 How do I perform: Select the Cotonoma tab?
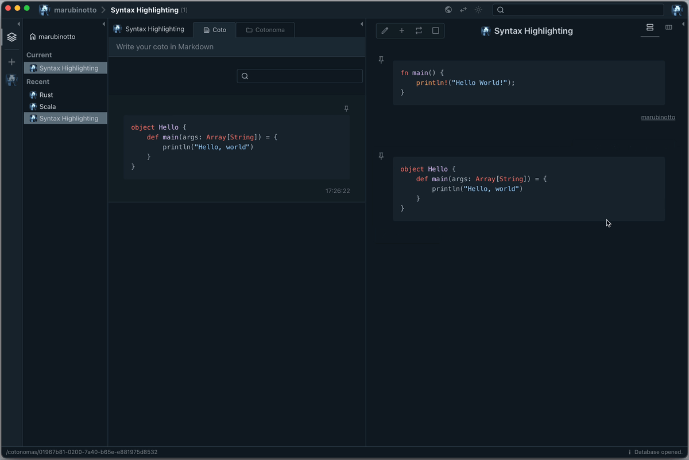(x=265, y=30)
